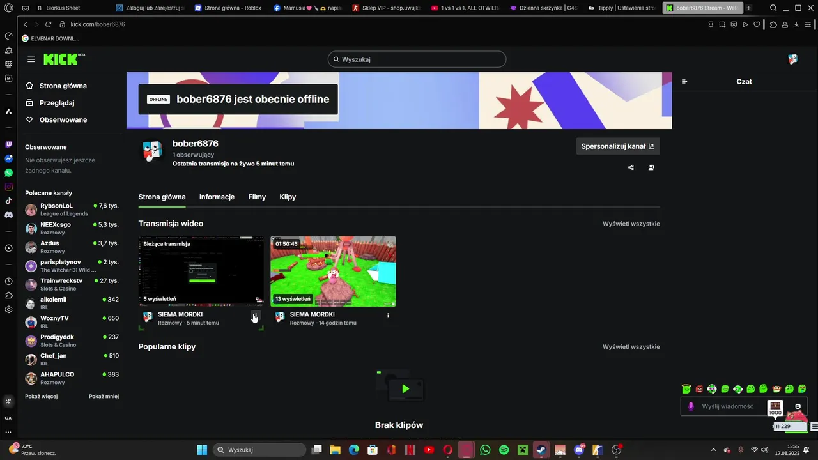Open the Twitch icon in Opera sidebar
This screenshot has width=818, height=460.
click(8, 144)
